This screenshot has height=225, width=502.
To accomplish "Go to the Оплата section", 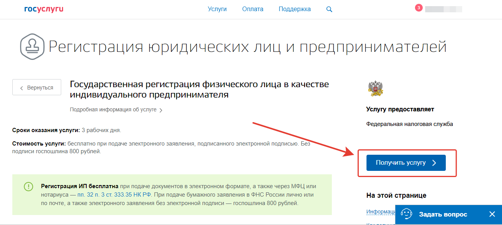I will 253,9.
